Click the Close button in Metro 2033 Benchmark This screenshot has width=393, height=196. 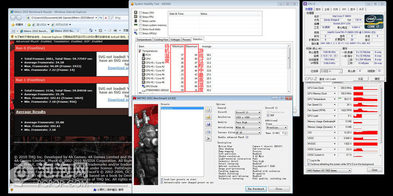(279, 189)
